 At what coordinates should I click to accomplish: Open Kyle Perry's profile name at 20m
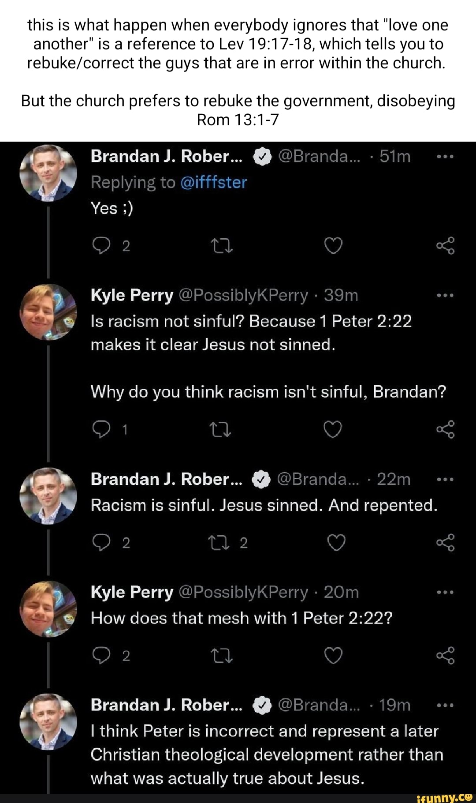click(x=132, y=592)
